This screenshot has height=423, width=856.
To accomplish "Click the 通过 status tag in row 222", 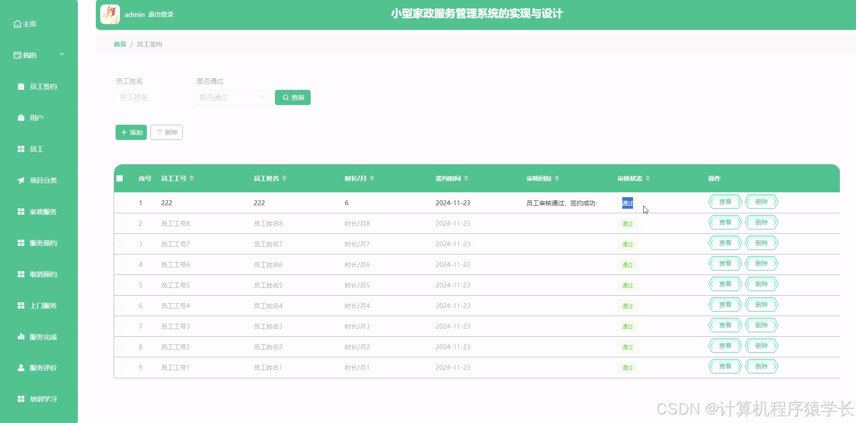I will pos(628,203).
